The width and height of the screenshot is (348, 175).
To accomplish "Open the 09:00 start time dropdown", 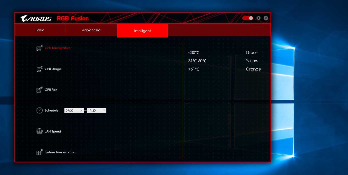I will tap(74, 110).
